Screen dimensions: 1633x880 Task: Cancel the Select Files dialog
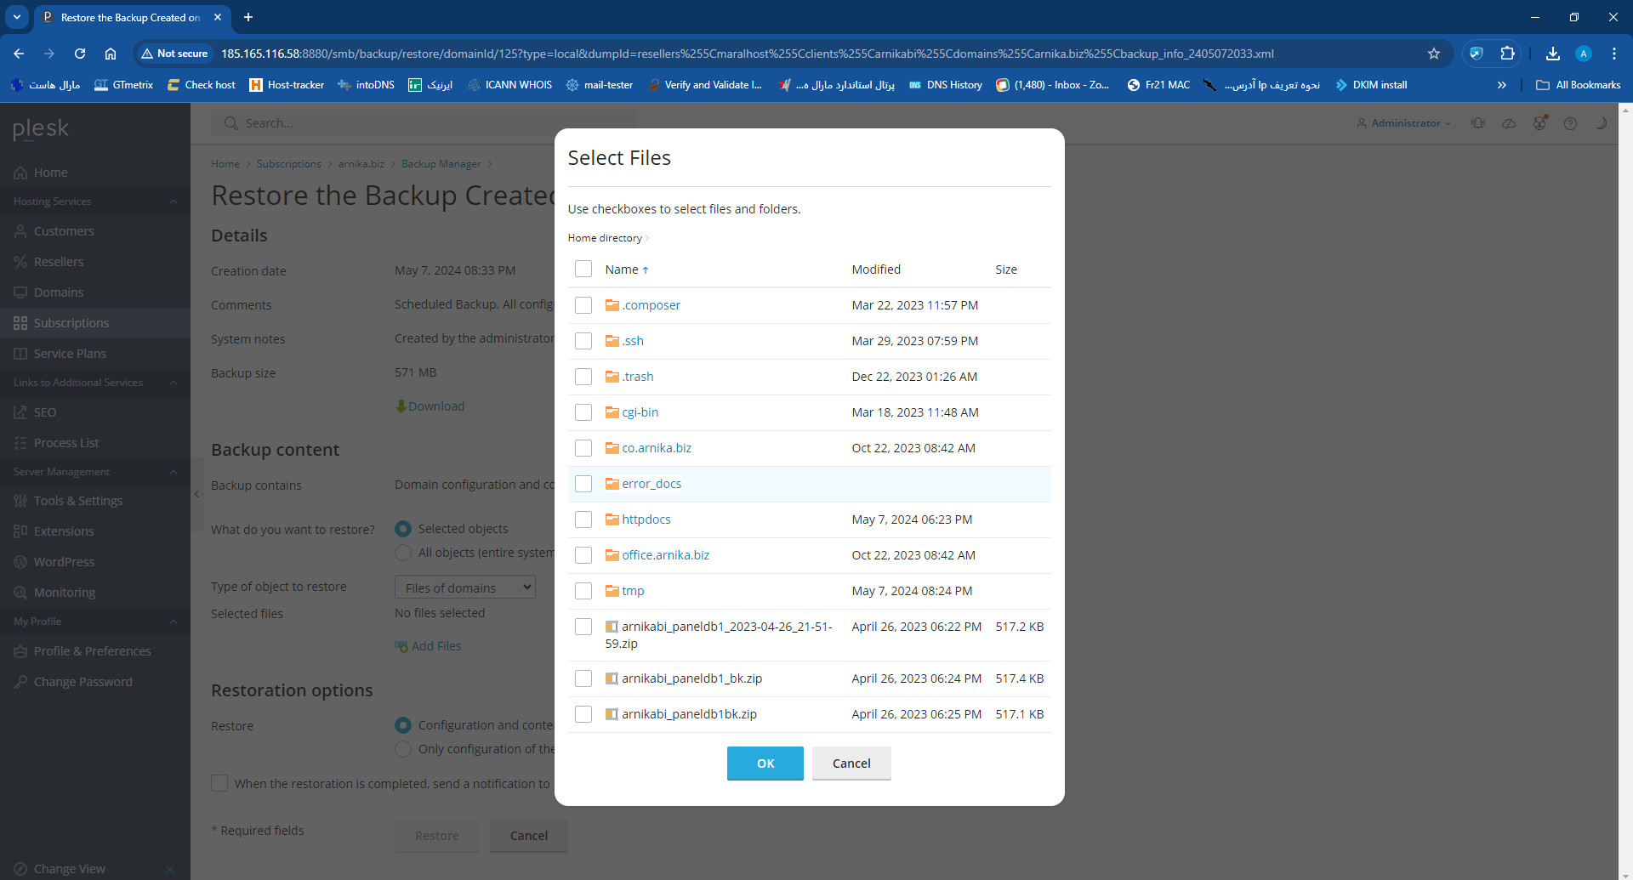pos(851,764)
